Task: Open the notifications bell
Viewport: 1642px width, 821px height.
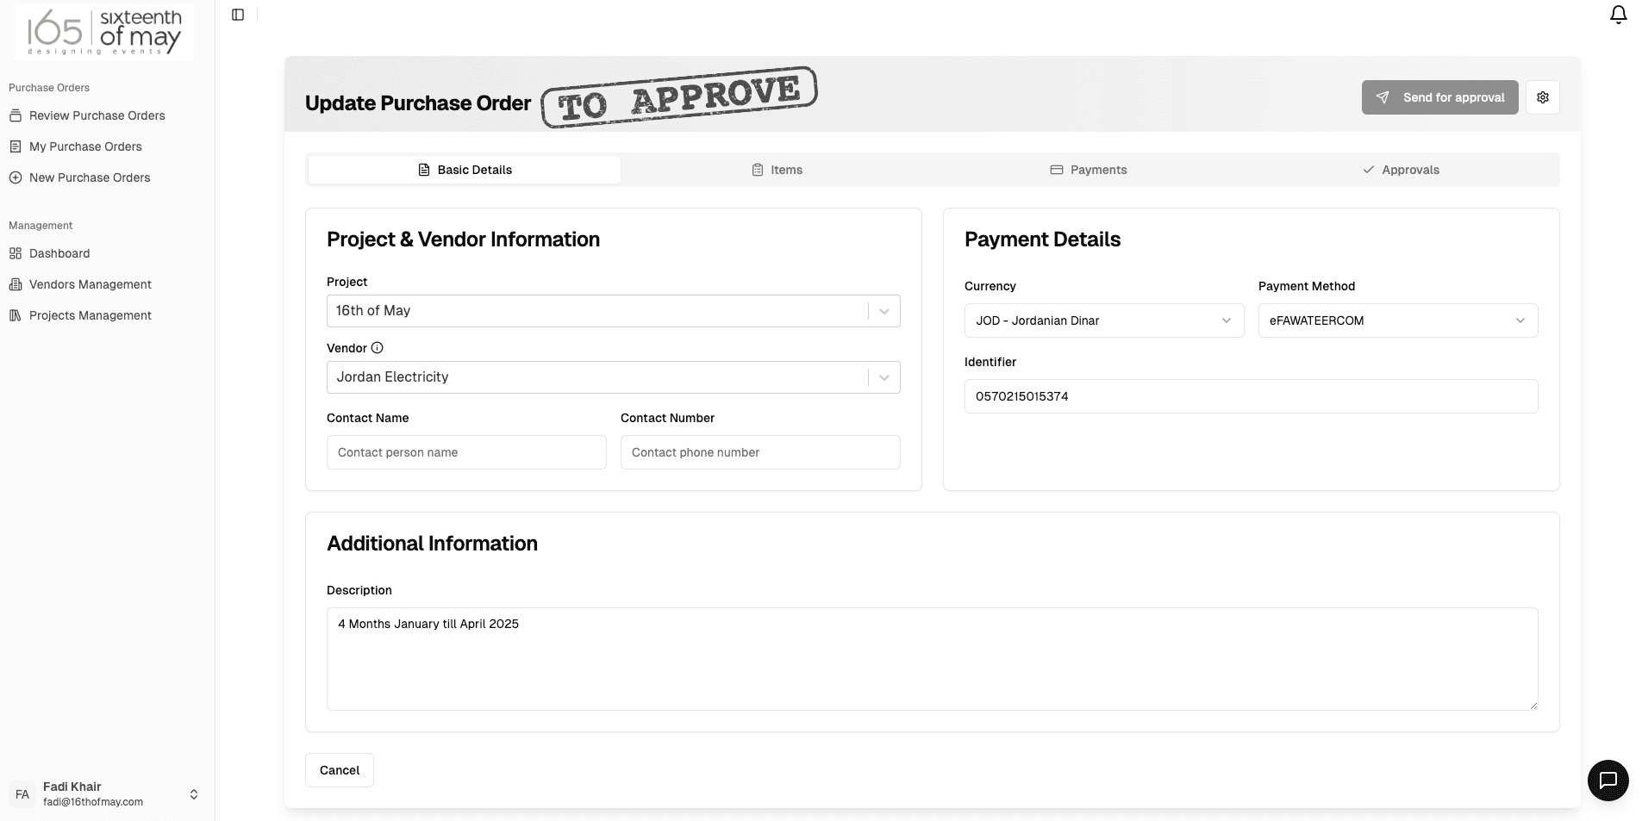Action: 1618,15
